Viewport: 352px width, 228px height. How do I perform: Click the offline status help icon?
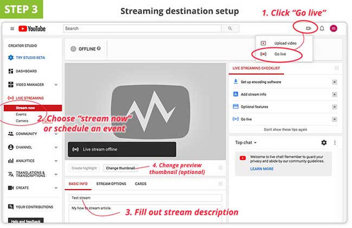point(99,49)
